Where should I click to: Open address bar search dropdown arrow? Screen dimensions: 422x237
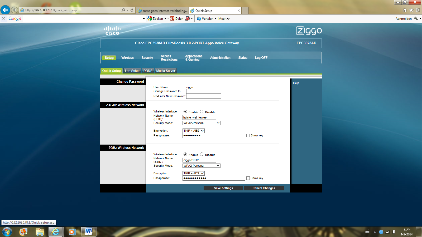coord(127,10)
